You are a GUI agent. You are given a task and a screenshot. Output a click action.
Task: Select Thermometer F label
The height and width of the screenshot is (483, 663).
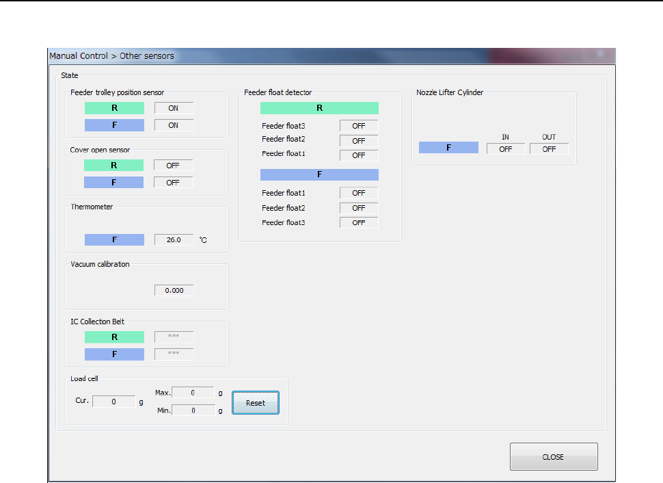114,239
